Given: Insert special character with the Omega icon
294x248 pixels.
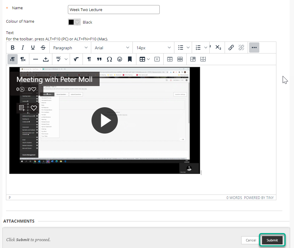Looking at the screenshot, I should [109, 59].
